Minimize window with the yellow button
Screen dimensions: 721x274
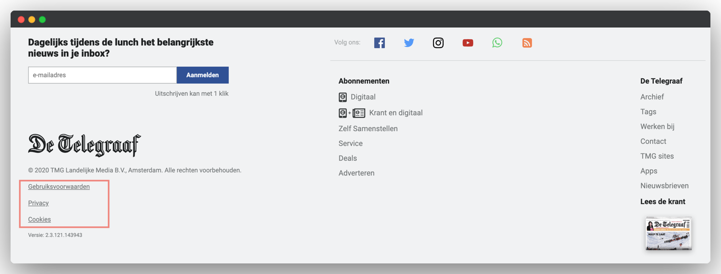click(32, 20)
